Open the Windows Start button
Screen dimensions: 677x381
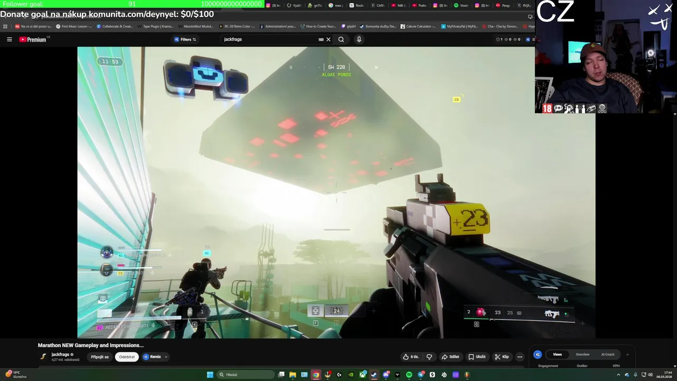(x=210, y=375)
